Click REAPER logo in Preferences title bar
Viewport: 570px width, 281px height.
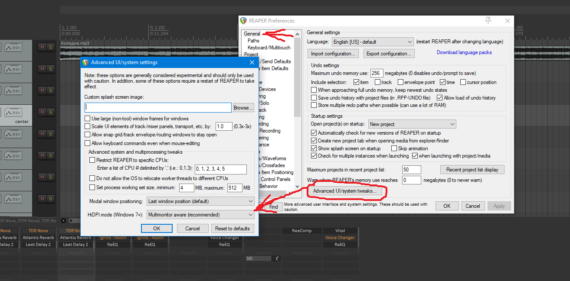pyautogui.click(x=243, y=20)
